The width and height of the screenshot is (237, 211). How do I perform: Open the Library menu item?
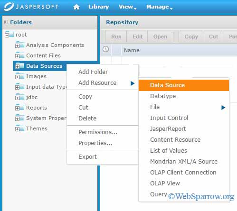[98, 7]
